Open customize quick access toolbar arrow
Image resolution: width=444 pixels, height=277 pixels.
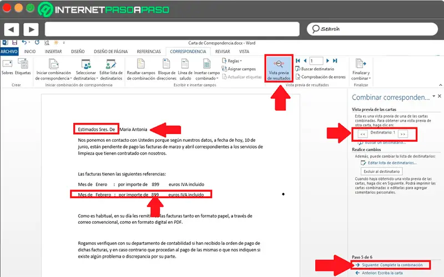64,43
